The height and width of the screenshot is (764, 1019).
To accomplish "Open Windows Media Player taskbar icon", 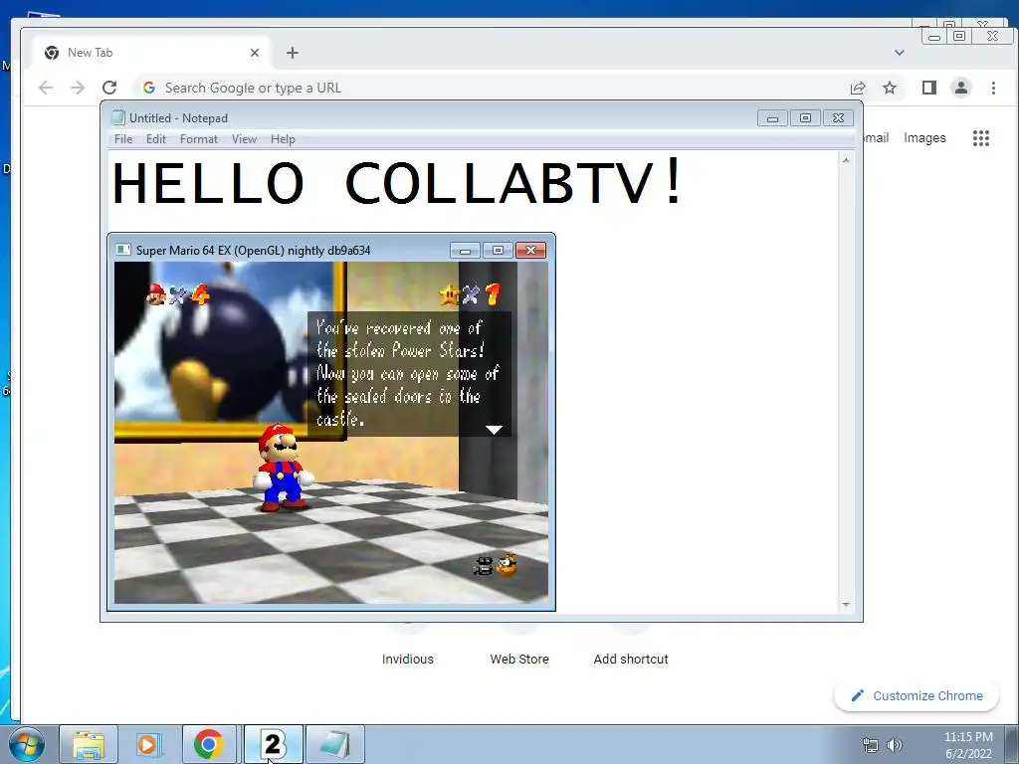I will (147, 744).
